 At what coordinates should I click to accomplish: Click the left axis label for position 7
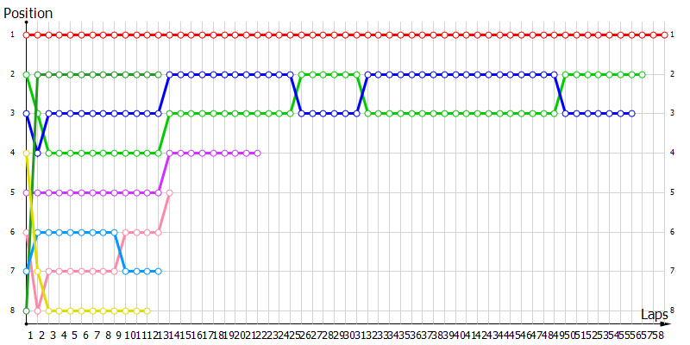13,271
